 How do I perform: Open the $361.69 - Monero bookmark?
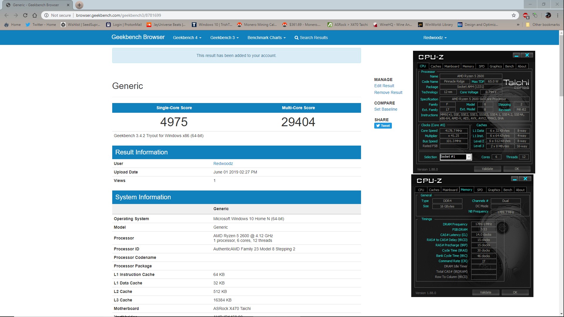(301, 25)
